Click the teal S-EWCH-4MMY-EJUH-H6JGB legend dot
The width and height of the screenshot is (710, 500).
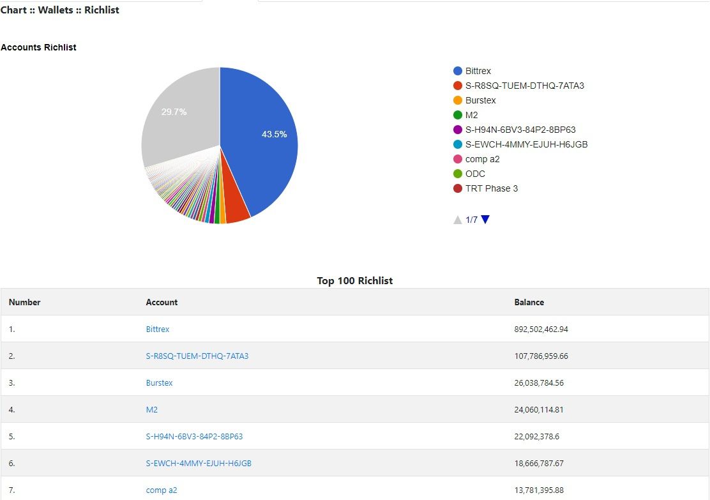tap(458, 144)
